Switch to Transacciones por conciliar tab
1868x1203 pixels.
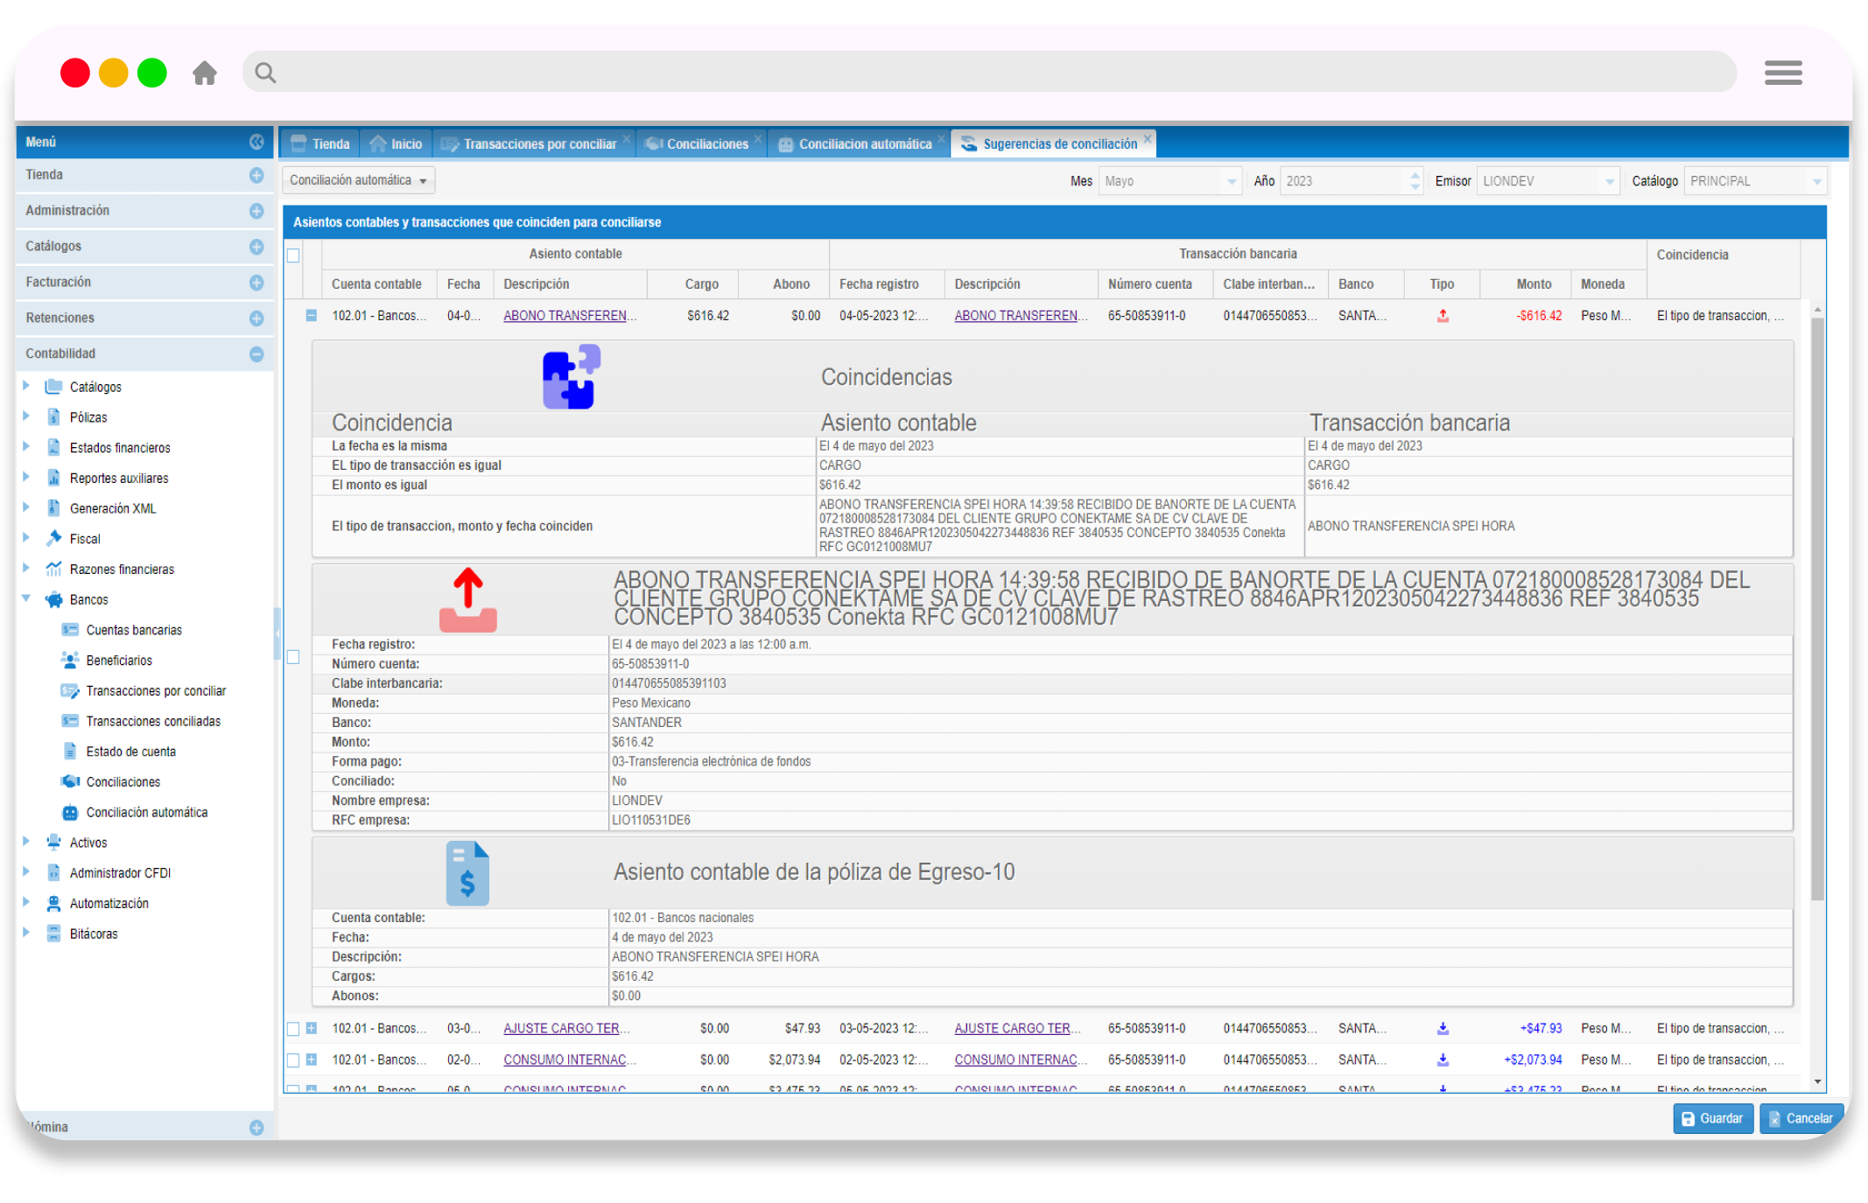[539, 143]
